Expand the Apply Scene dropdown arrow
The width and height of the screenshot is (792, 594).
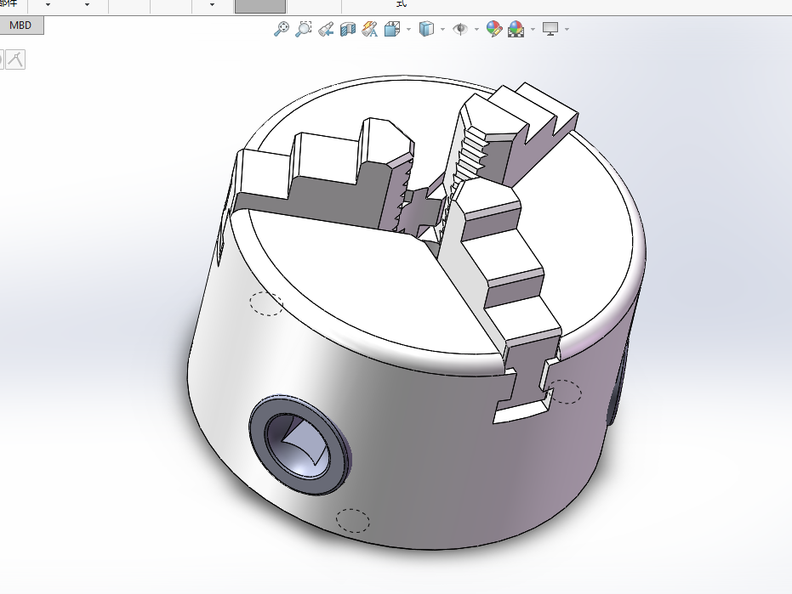coord(533,29)
